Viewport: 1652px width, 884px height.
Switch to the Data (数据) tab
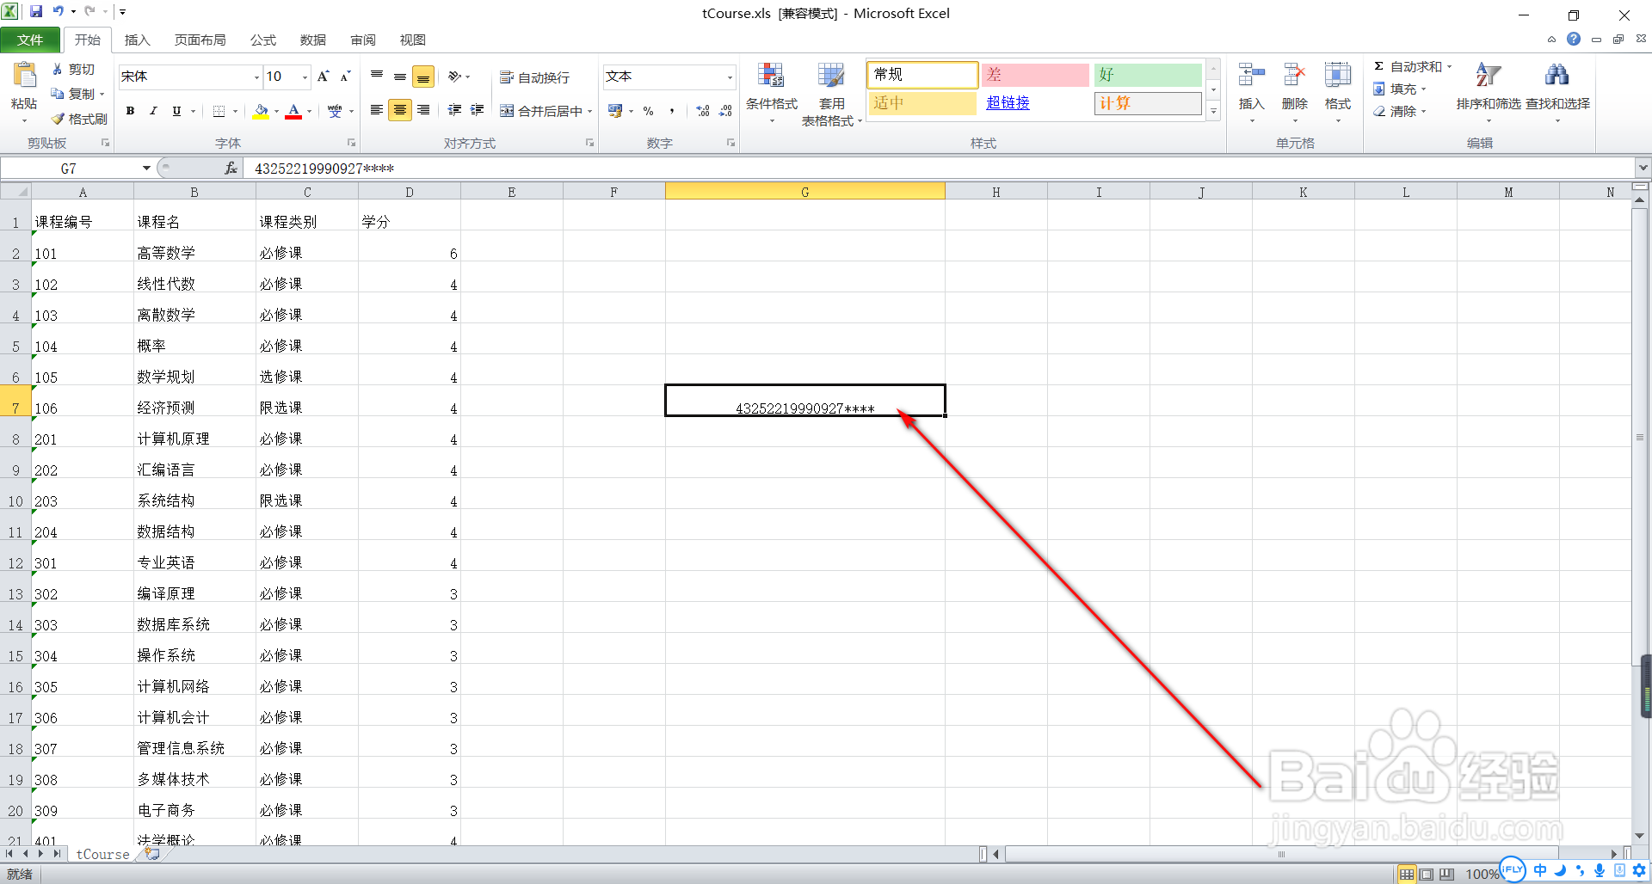pyautogui.click(x=313, y=40)
